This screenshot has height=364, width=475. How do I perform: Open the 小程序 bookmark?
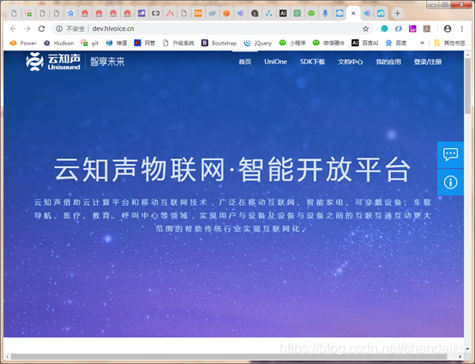click(x=292, y=43)
